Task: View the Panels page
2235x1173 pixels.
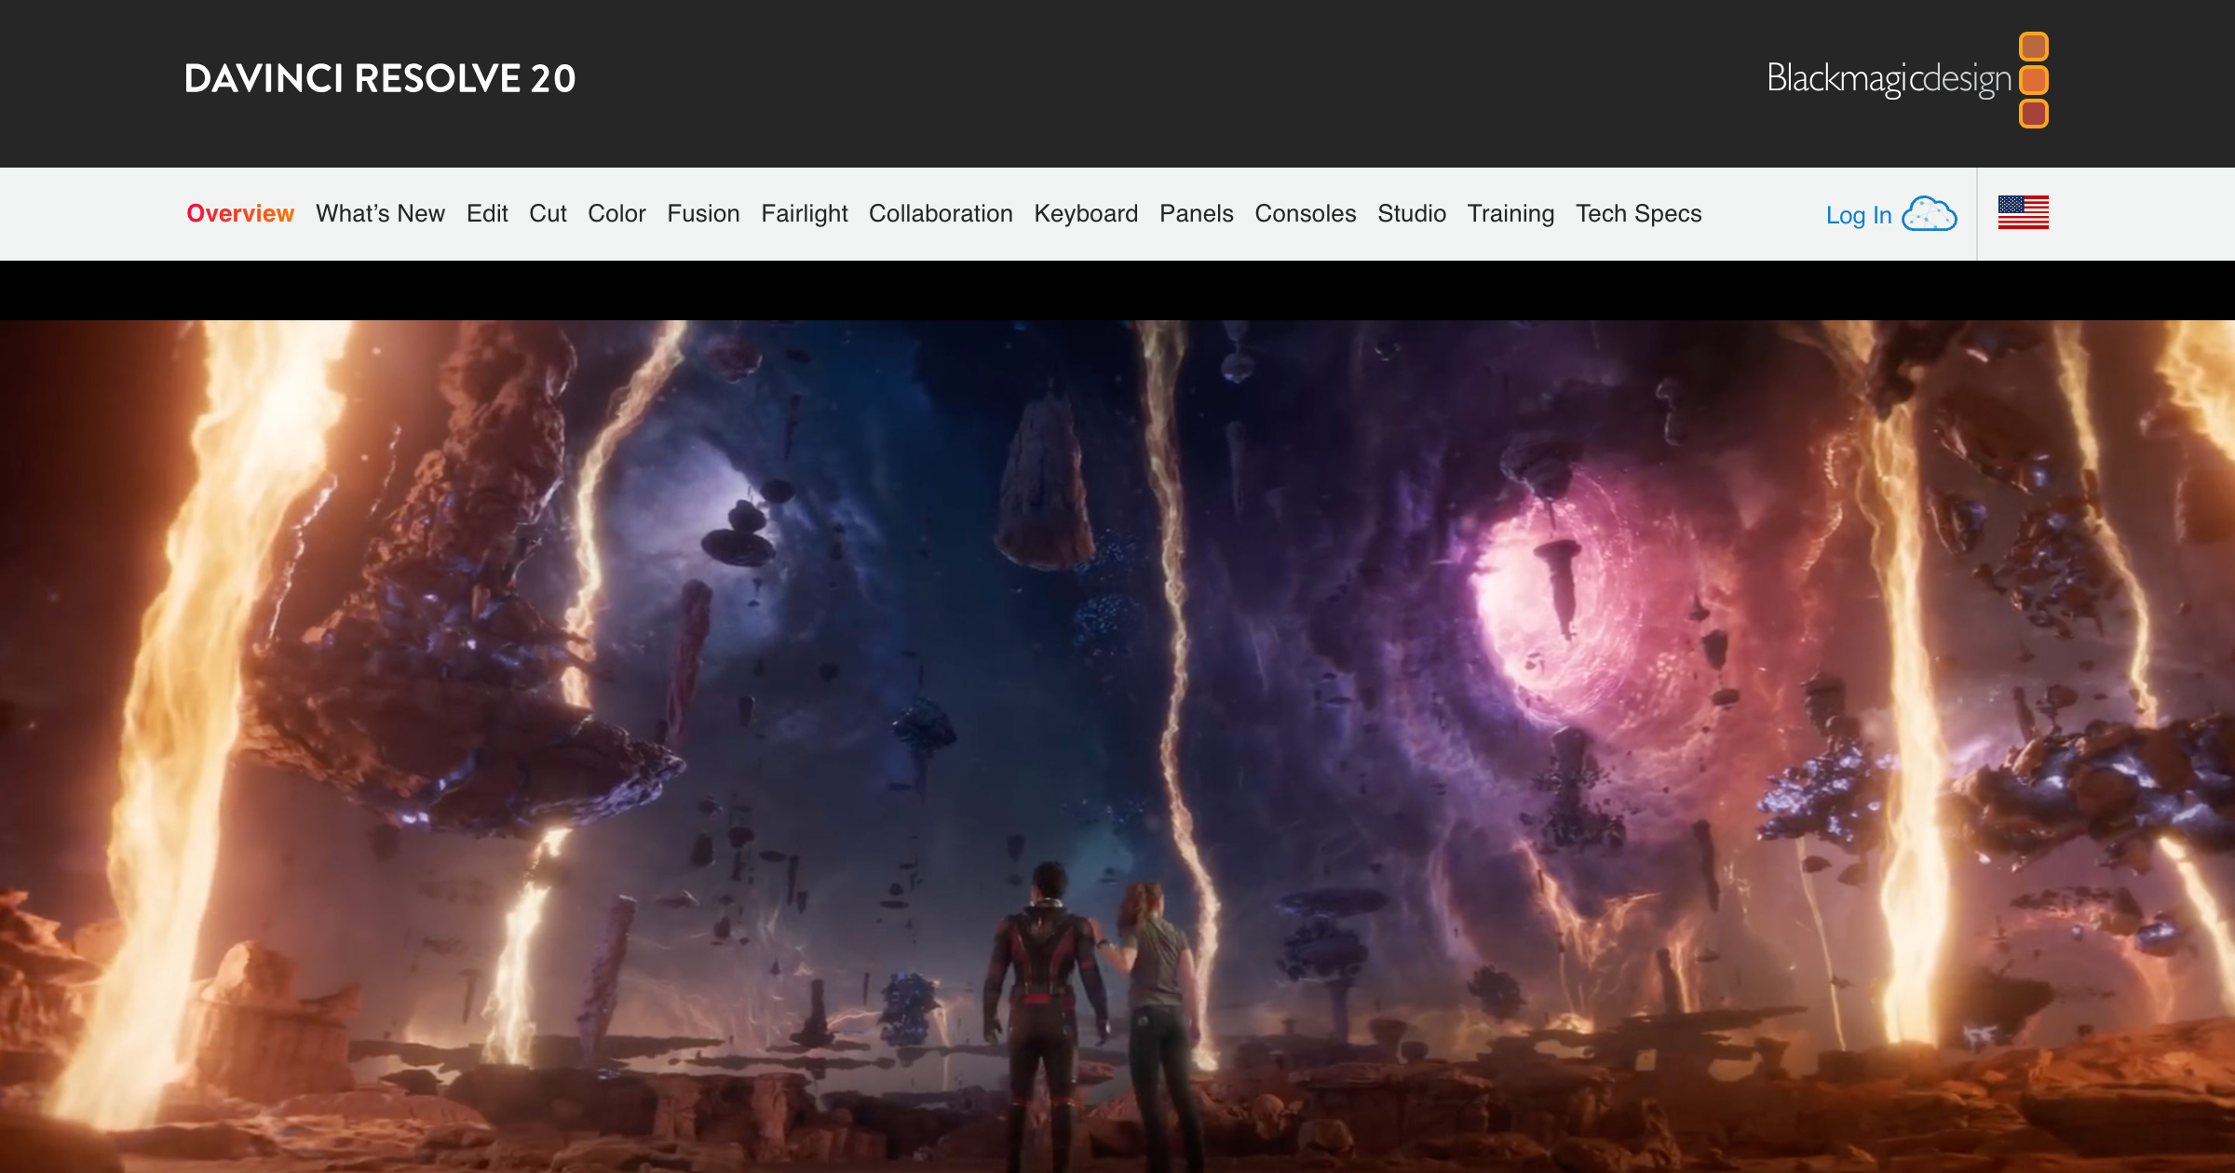Action: coord(1197,213)
